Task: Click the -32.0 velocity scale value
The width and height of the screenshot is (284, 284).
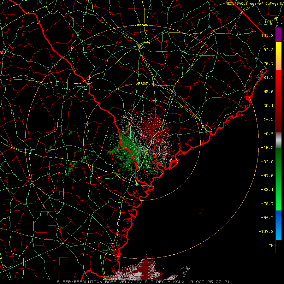Action: [x=267, y=162]
